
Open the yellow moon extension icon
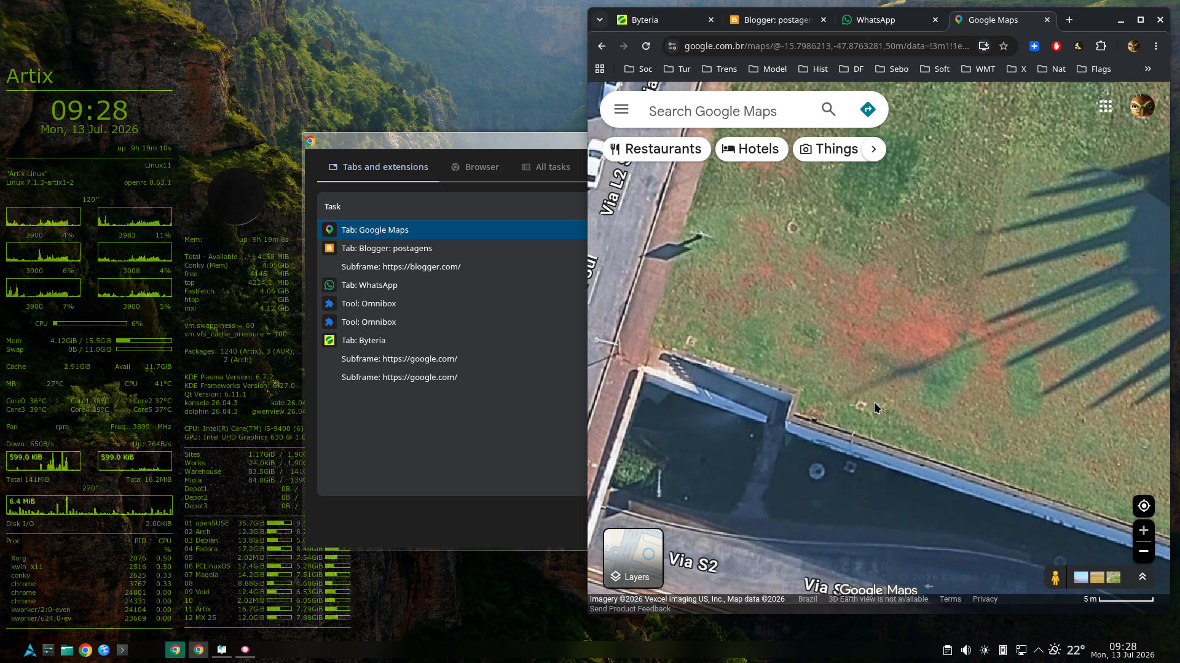[1078, 46]
